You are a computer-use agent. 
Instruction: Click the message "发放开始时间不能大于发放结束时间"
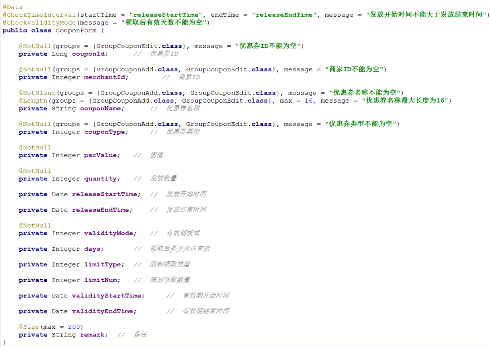coord(426,15)
